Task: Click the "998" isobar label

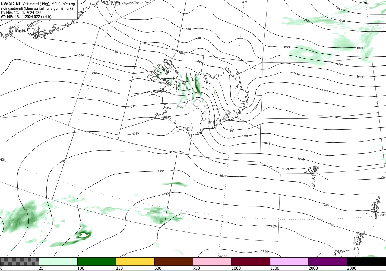Action: click(x=306, y=21)
